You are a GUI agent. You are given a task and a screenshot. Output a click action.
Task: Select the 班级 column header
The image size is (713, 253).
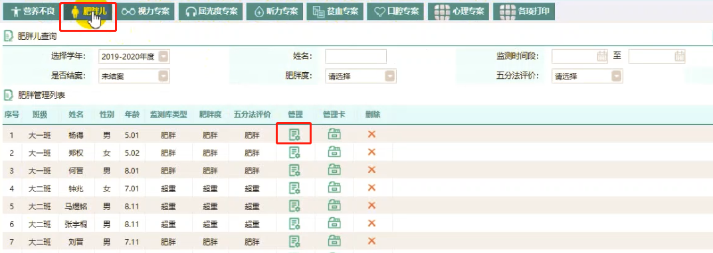40,115
